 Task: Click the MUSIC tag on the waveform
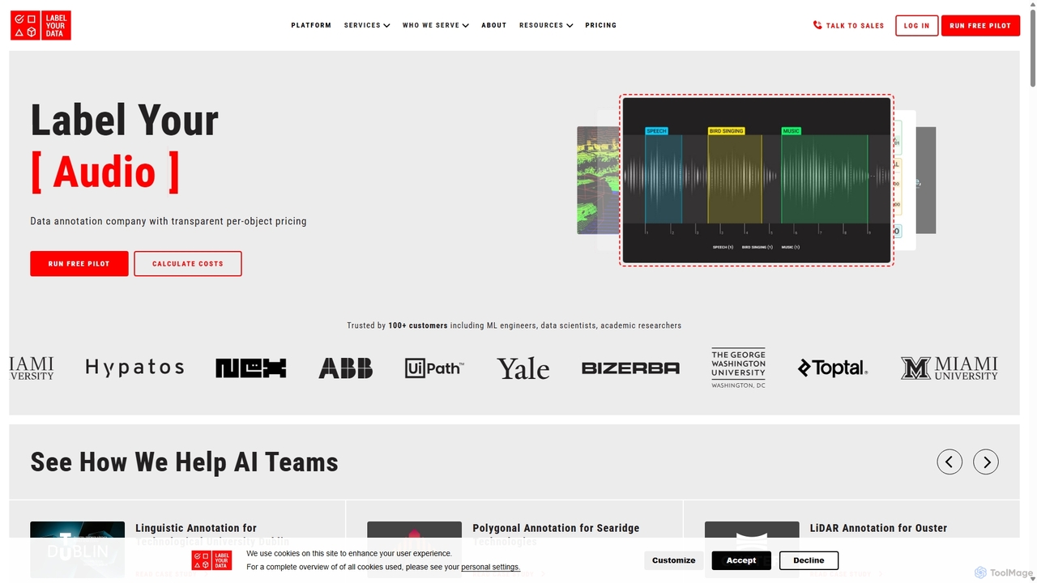[791, 131]
